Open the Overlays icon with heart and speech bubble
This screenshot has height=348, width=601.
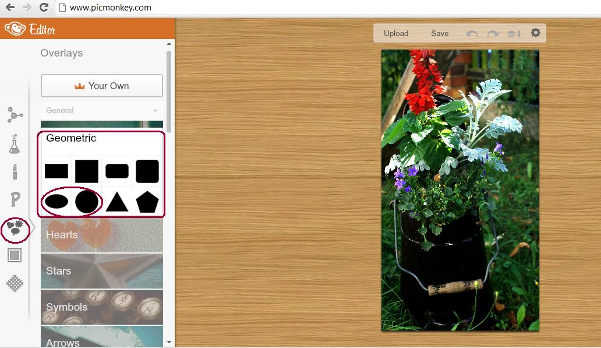click(15, 229)
